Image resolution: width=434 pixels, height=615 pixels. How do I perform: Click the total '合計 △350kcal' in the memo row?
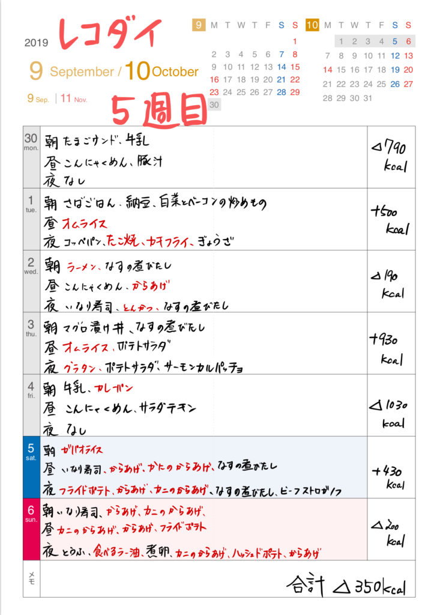click(x=346, y=584)
